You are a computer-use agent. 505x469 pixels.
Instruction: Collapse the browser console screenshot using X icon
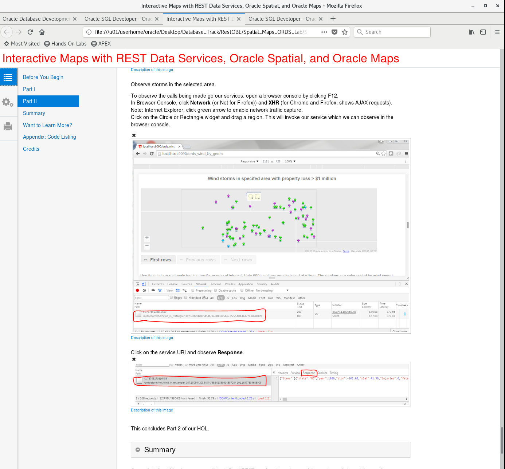(x=134, y=135)
